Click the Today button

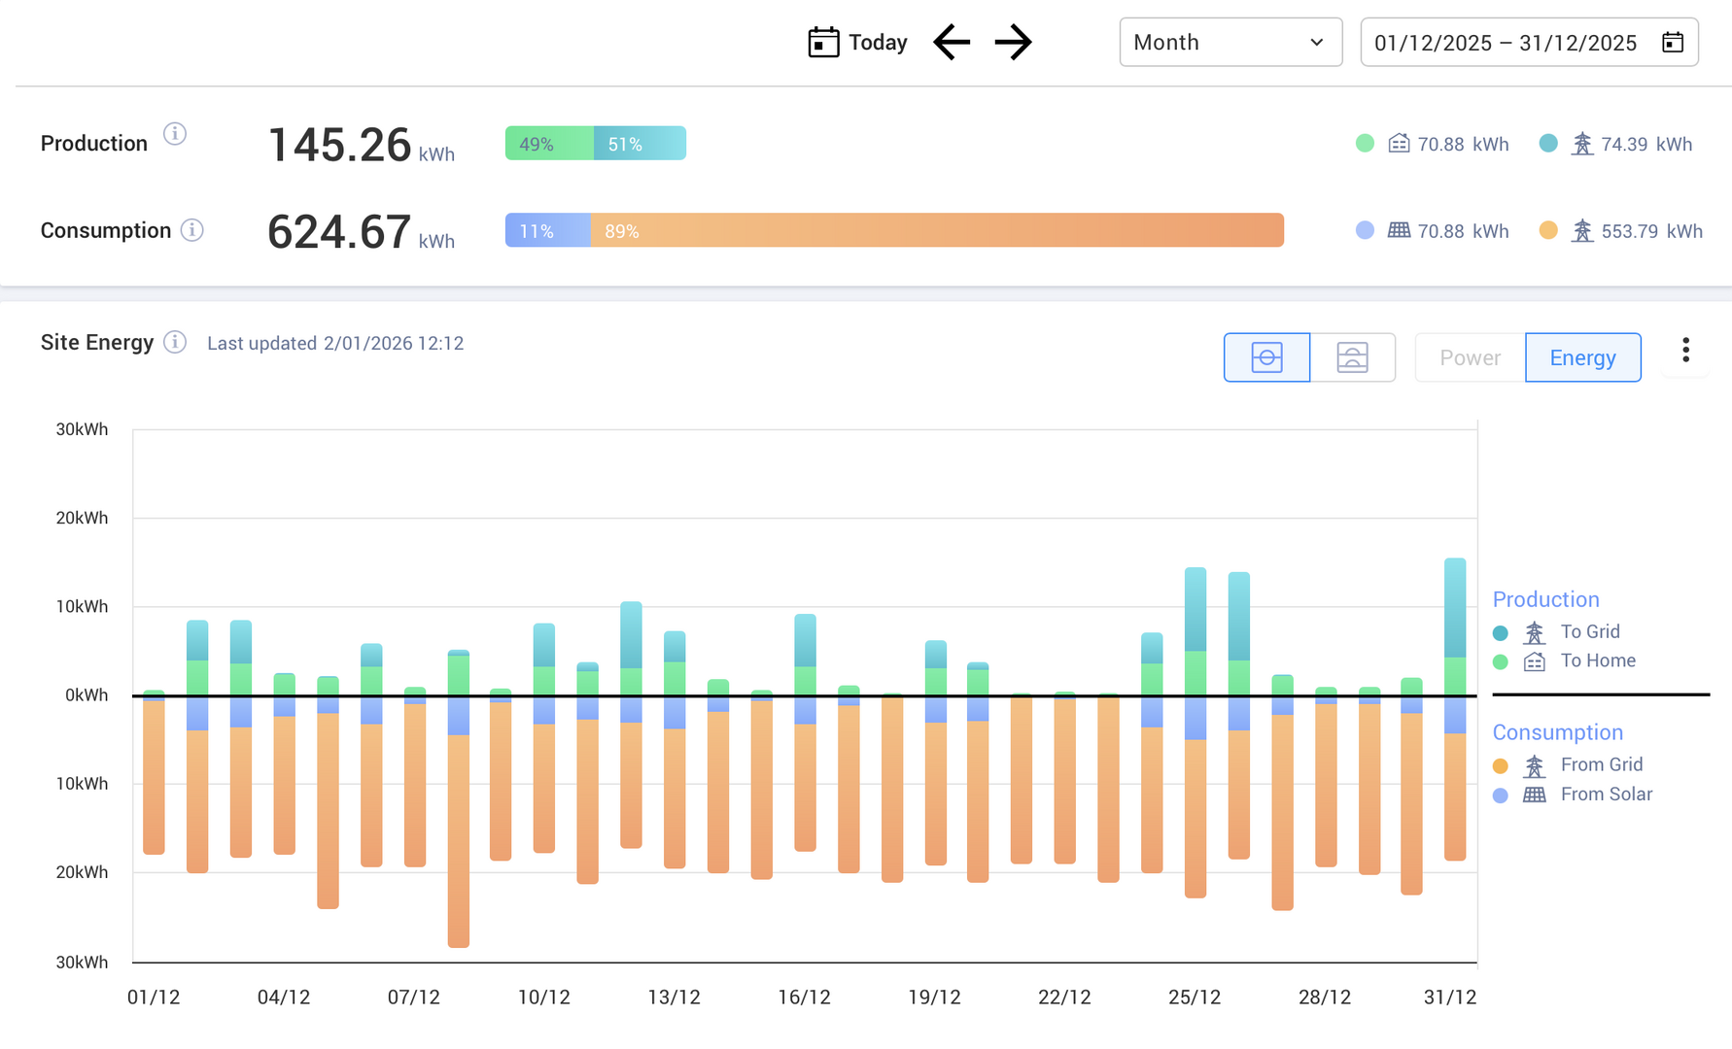click(858, 43)
